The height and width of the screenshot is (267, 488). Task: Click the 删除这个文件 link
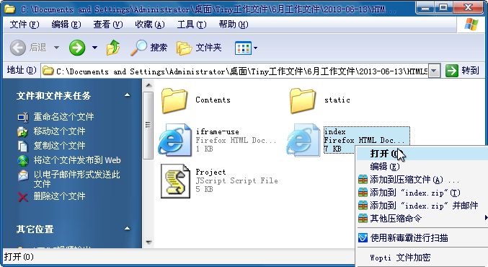(59, 196)
